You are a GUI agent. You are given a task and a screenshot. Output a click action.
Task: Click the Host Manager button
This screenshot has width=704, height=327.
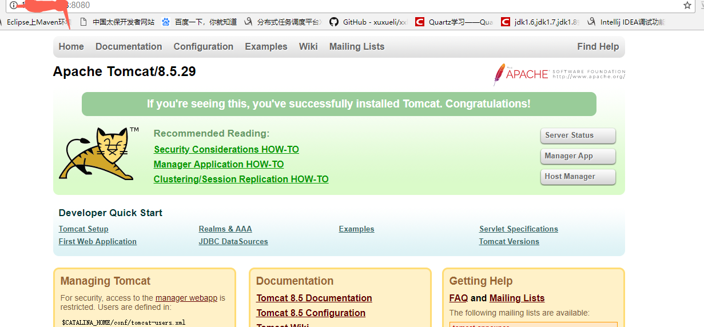pos(578,177)
